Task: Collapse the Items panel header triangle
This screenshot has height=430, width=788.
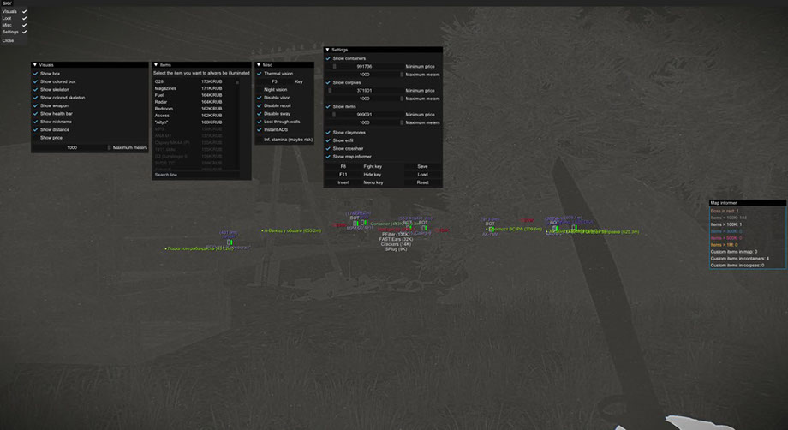Action: (156, 65)
